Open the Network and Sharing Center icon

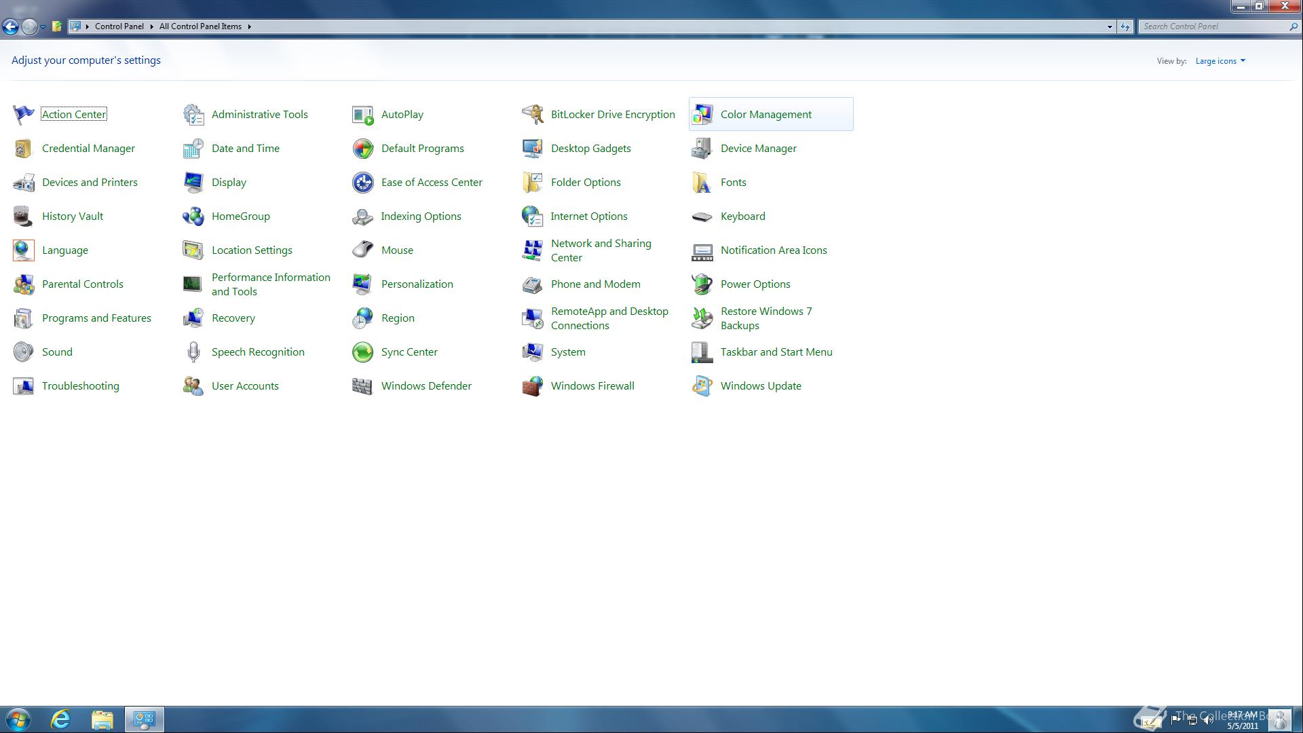click(x=532, y=250)
